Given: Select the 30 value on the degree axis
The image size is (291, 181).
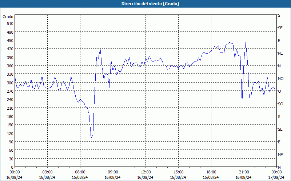Looking at the screenshot, I should pyautogui.click(x=11, y=159).
